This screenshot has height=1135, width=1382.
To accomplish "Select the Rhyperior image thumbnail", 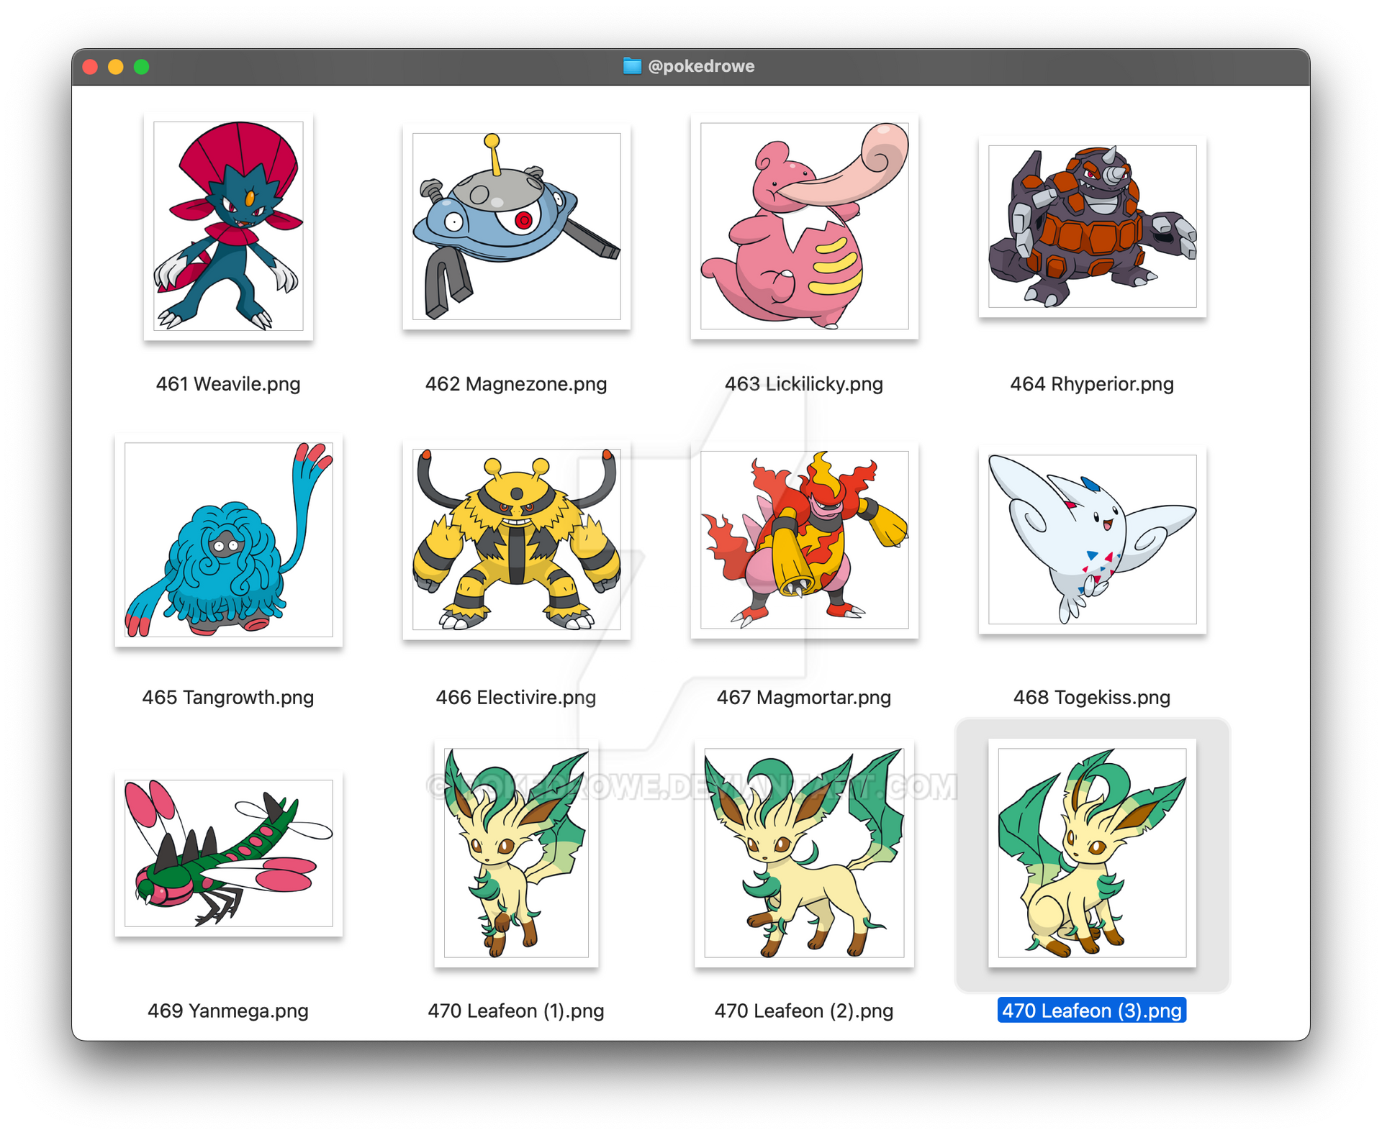I will tap(1092, 226).
